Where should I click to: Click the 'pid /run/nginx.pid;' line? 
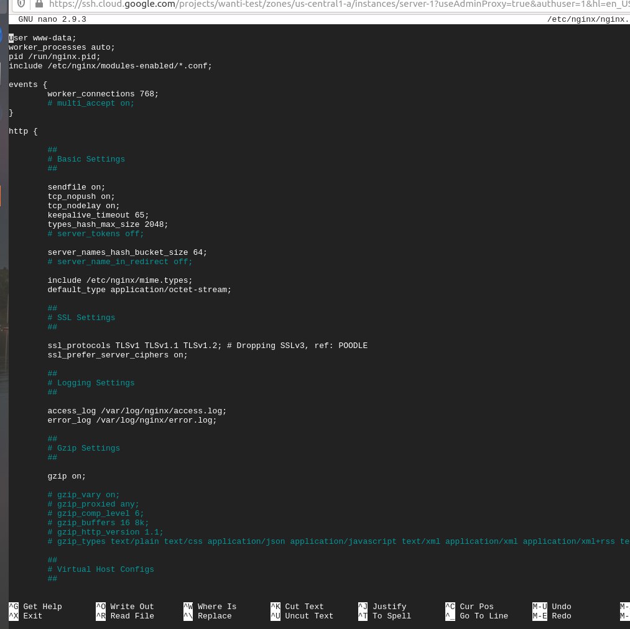[54, 57]
